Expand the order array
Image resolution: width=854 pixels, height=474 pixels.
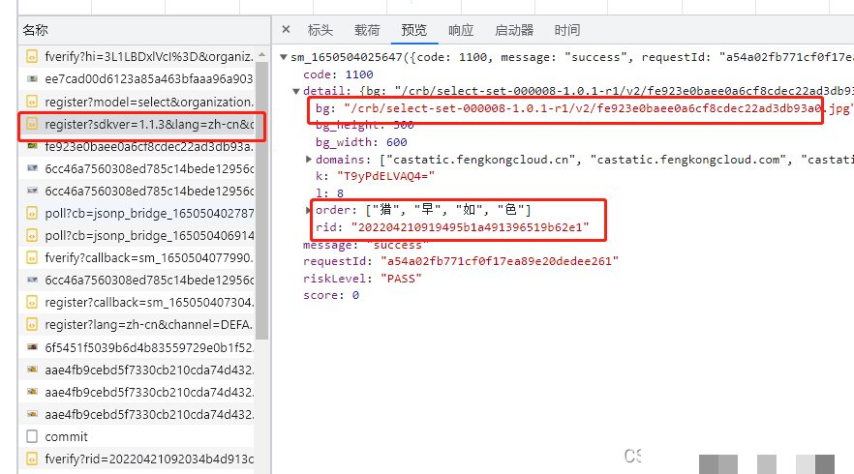(x=309, y=210)
